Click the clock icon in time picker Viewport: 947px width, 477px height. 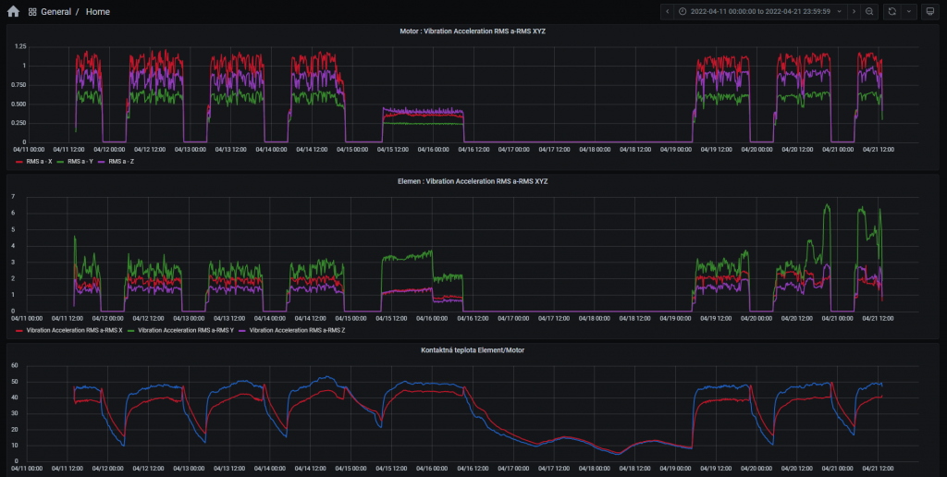point(683,12)
